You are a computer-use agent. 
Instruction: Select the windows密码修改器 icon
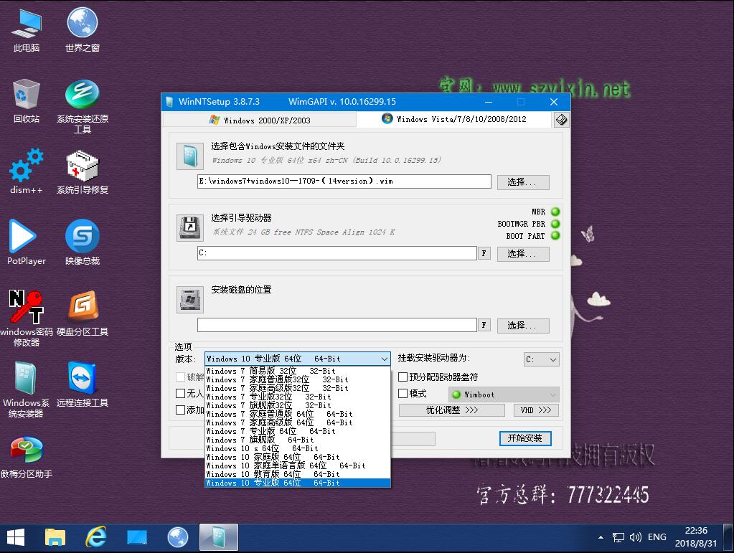(27, 318)
